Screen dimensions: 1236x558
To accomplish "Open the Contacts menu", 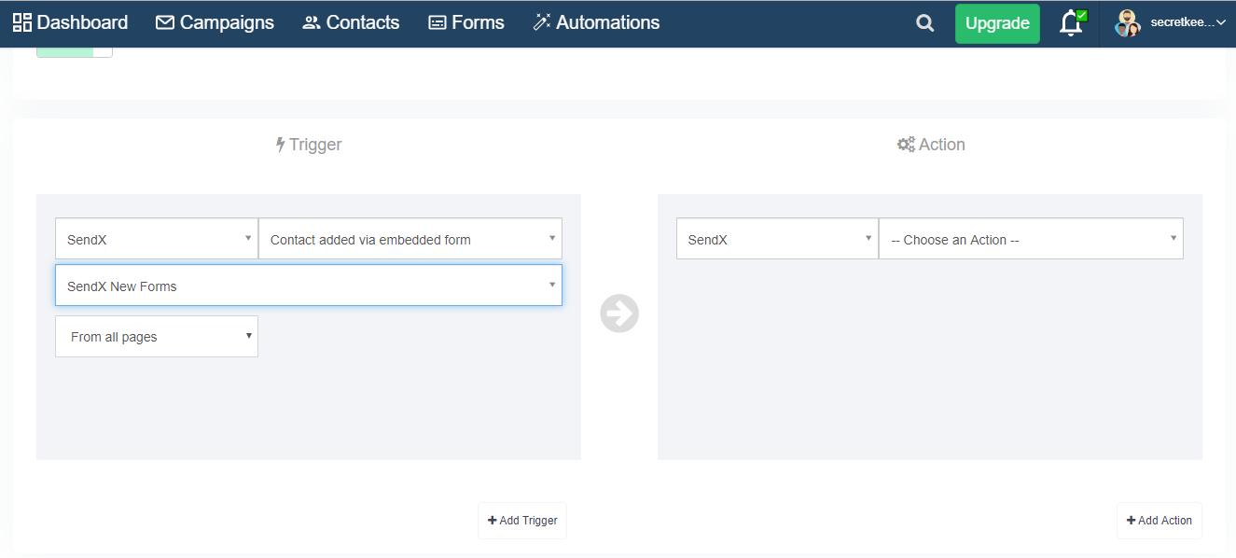I will coord(351,22).
